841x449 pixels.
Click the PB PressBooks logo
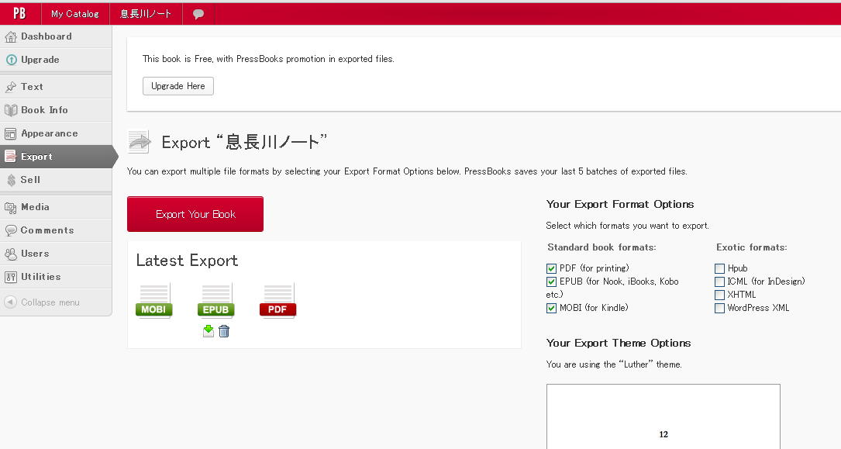(x=19, y=13)
